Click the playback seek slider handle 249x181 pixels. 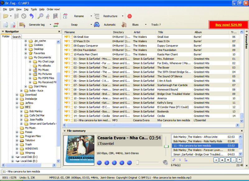pyautogui.click(x=138, y=162)
